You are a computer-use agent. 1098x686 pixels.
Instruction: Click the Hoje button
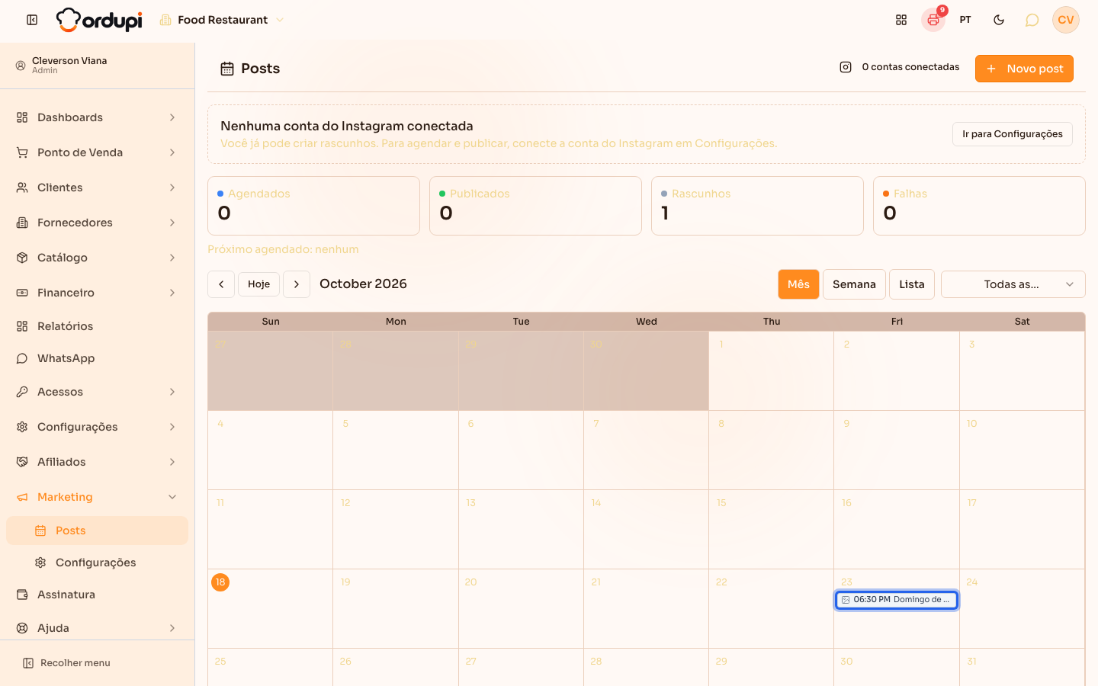[259, 284]
